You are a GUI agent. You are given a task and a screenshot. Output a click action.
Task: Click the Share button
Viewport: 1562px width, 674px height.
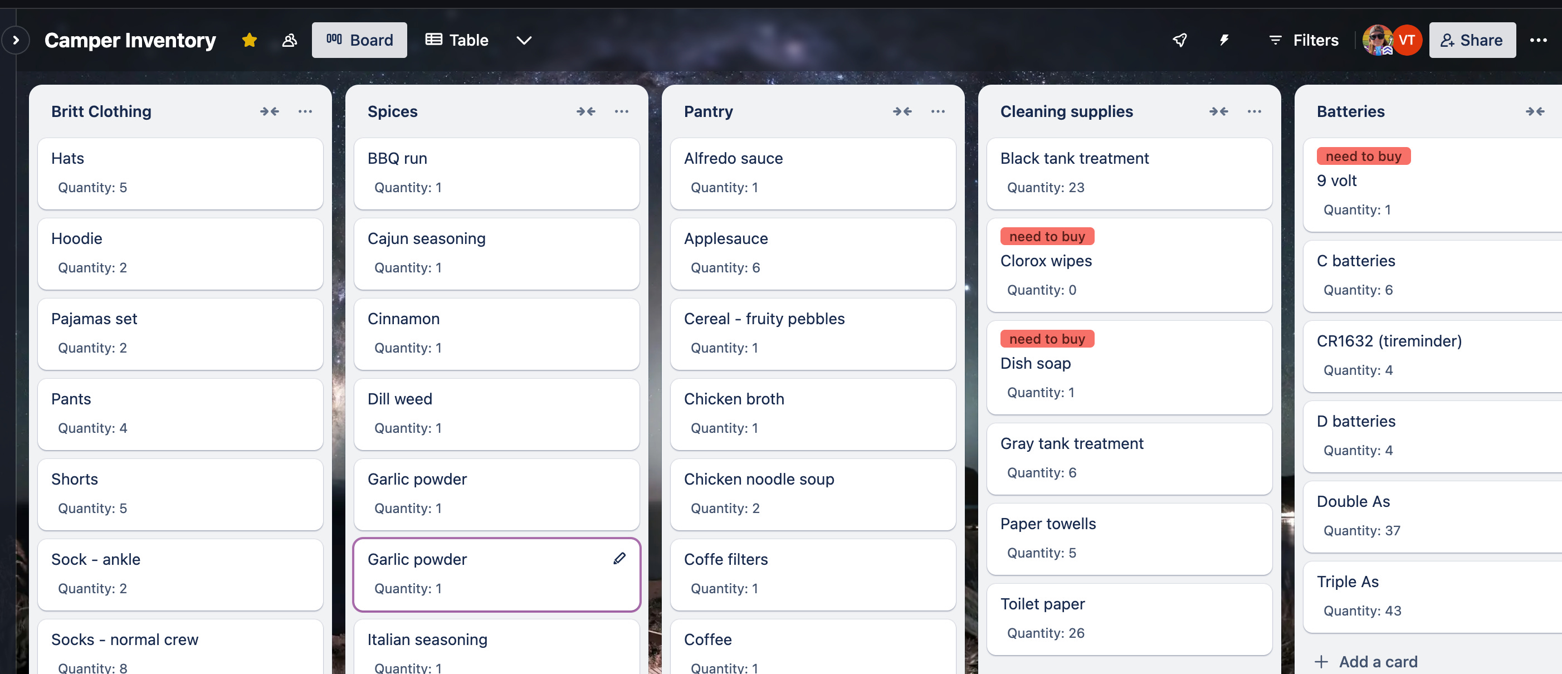[1472, 40]
